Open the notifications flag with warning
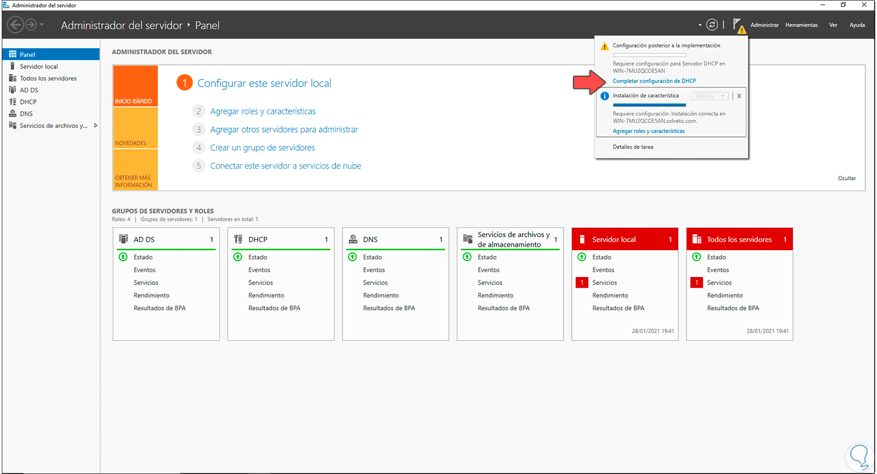 [x=739, y=25]
